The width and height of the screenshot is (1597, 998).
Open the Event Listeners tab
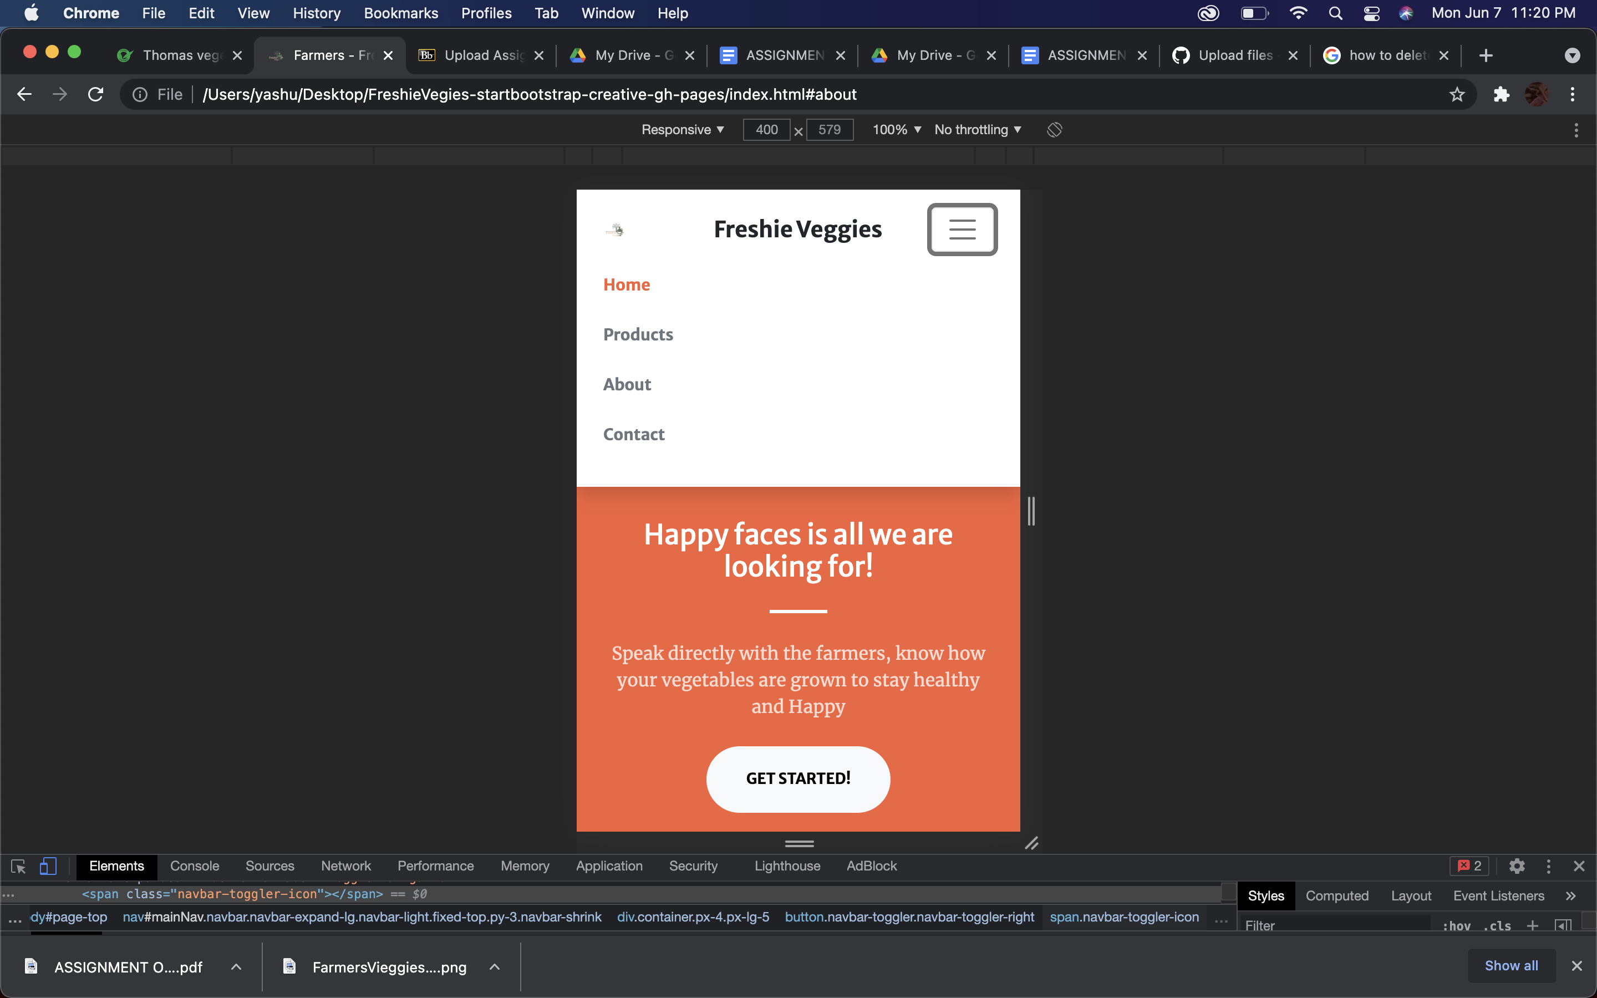pos(1499,895)
